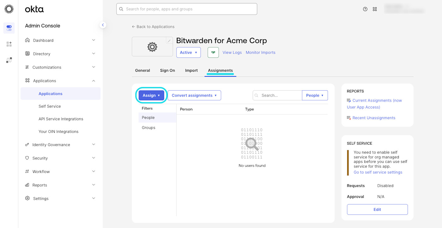Expand the Settings menu chevron
Viewport: 442px width, 228px height.
(x=93, y=198)
